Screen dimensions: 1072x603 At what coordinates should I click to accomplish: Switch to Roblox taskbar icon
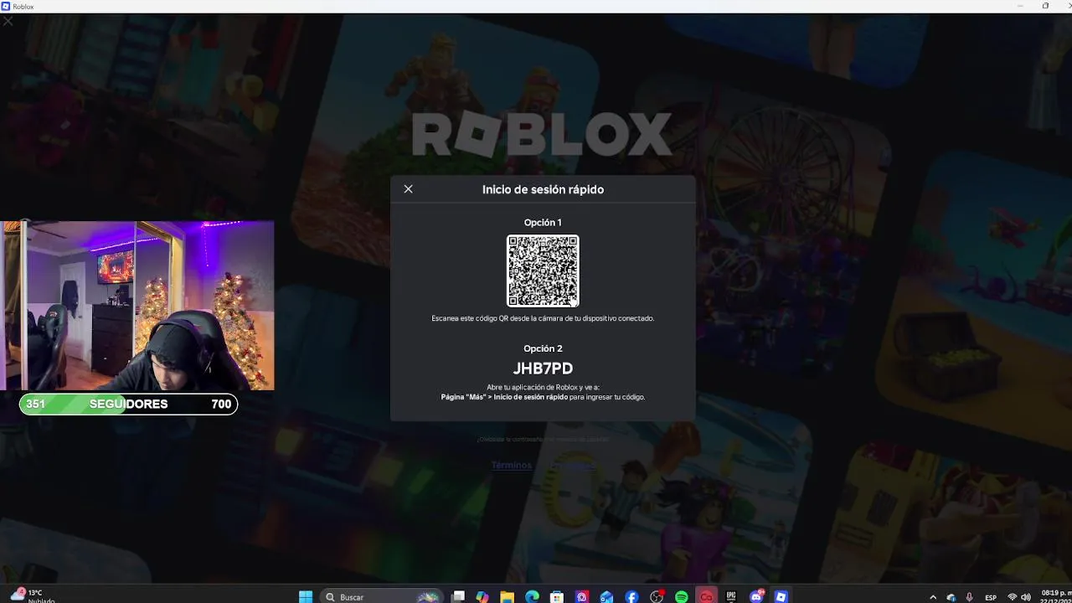[x=781, y=596]
